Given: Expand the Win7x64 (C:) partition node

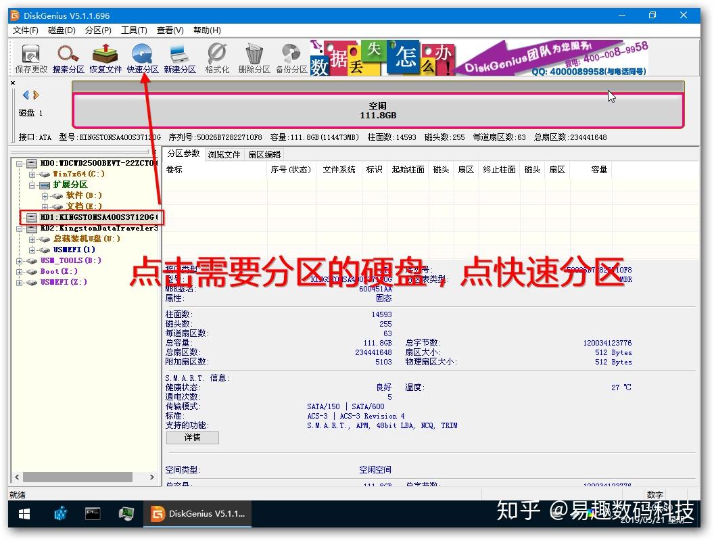Looking at the screenshot, I should (32, 174).
